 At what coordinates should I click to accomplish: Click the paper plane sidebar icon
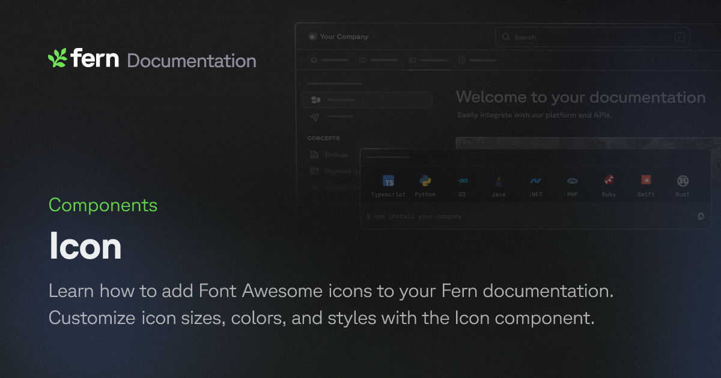pos(315,116)
